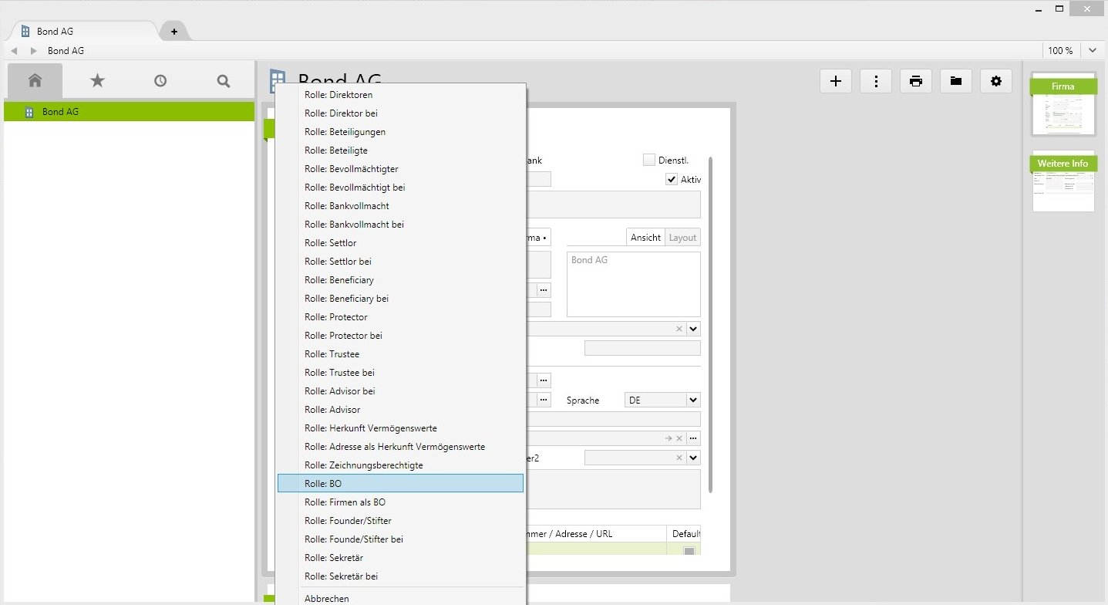Switch to the Layout view button
The width and height of the screenshot is (1108, 605).
coord(682,238)
